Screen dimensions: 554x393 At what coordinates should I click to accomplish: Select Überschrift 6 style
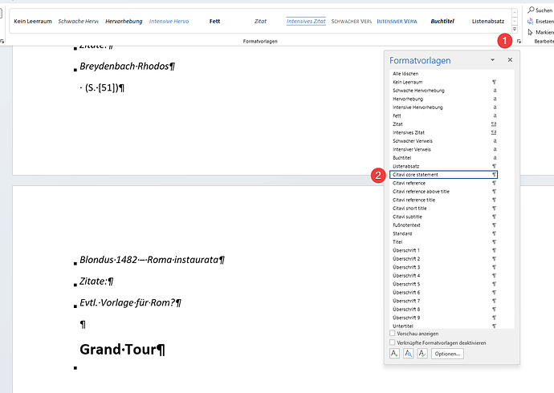click(x=443, y=293)
